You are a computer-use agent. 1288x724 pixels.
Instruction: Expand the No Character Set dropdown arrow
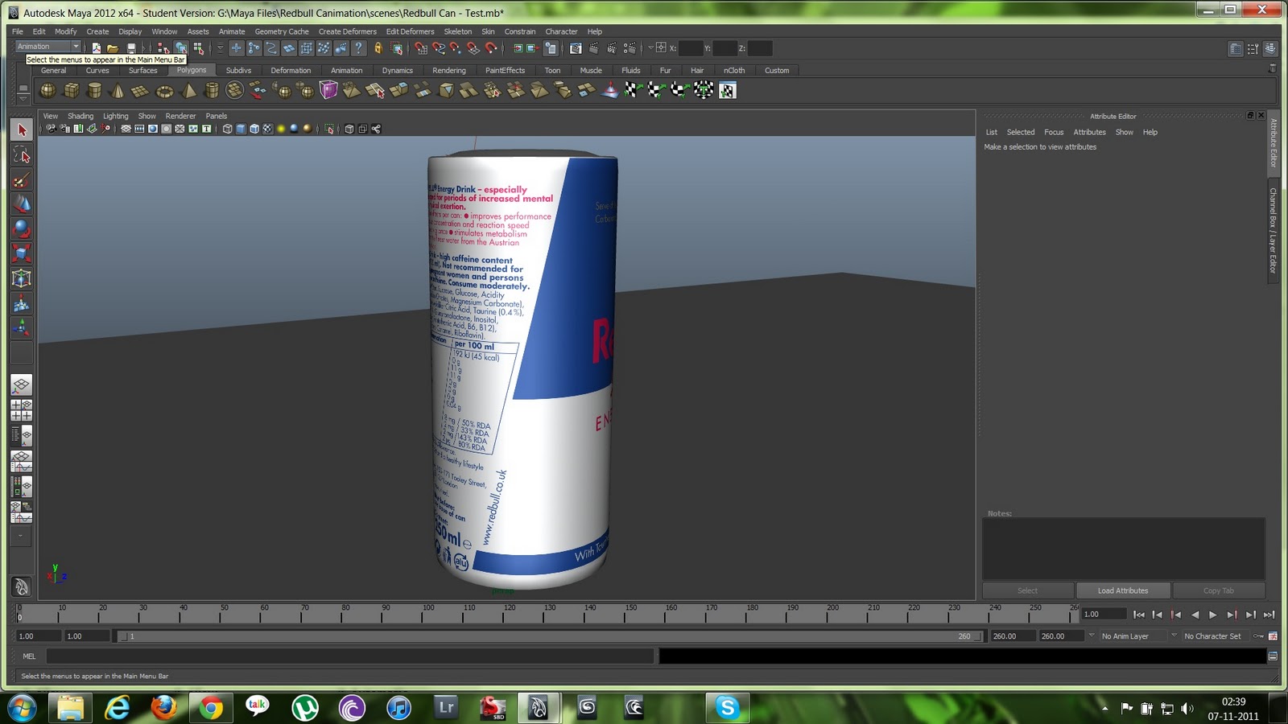coord(1174,636)
